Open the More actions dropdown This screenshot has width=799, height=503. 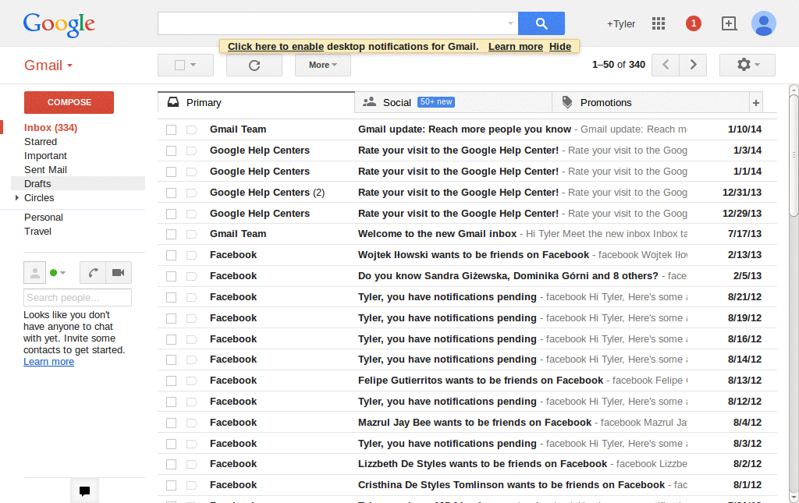(x=322, y=66)
